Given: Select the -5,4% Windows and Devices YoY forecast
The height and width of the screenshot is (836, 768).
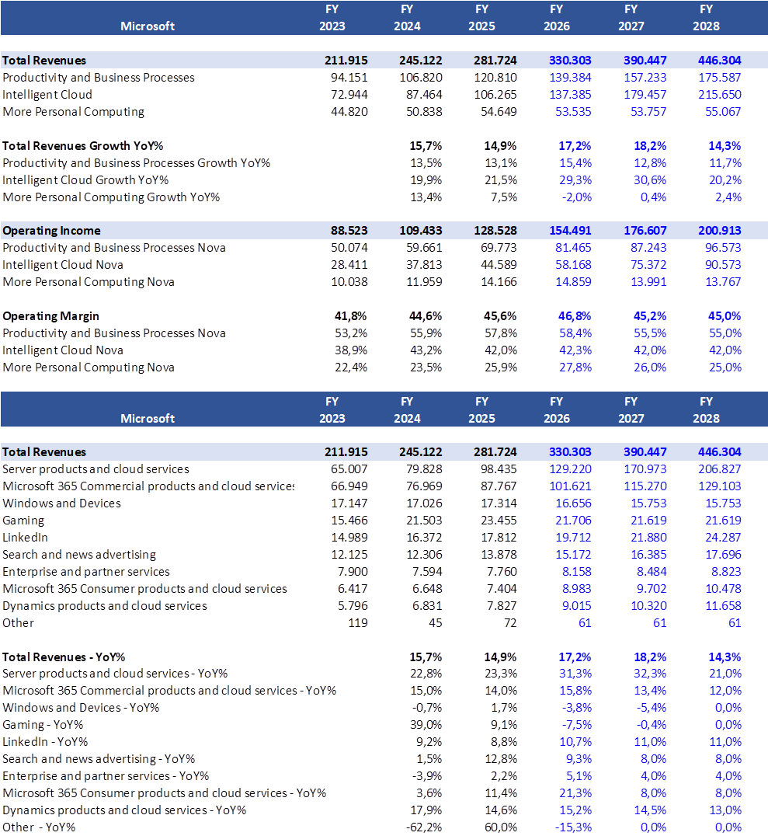Looking at the screenshot, I should pos(651,708).
